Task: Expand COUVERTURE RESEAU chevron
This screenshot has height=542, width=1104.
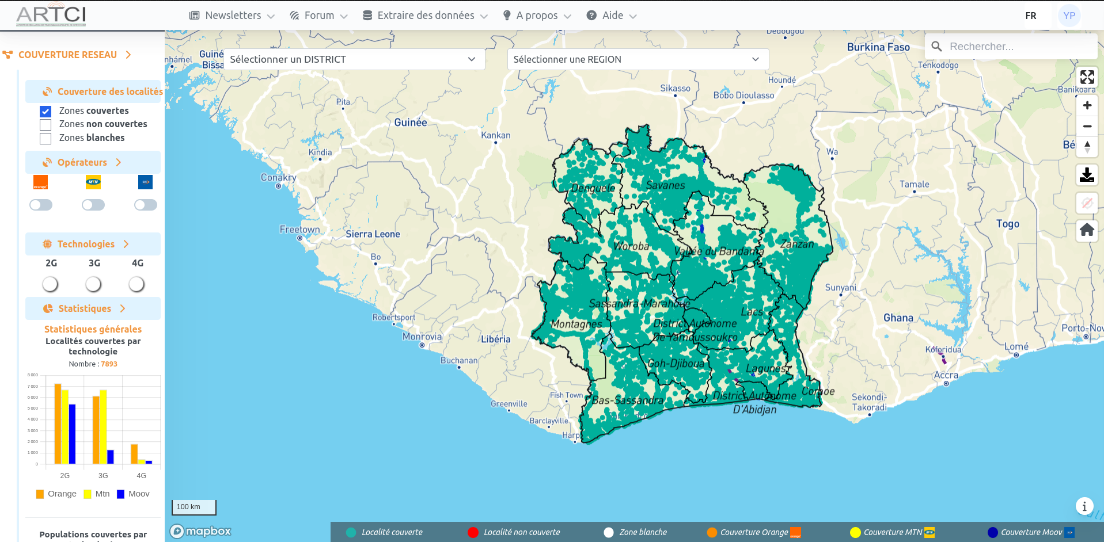Action: 128,55
